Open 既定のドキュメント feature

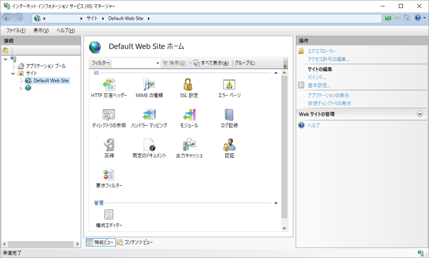pos(149,148)
